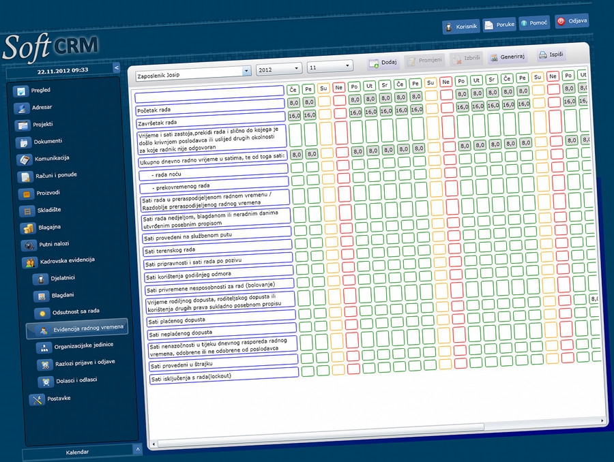Click the horizontal scrollbar thumb
The width and height of the screenshot is (614, 462).
321,435
